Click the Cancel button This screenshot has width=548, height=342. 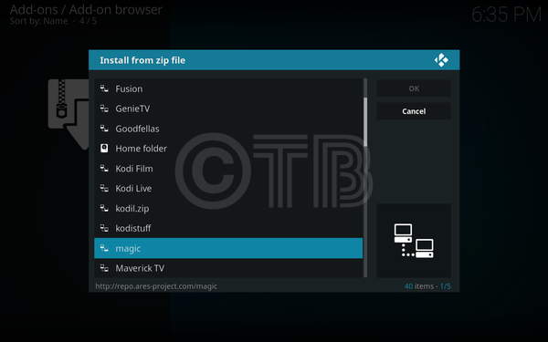point(414,111)
